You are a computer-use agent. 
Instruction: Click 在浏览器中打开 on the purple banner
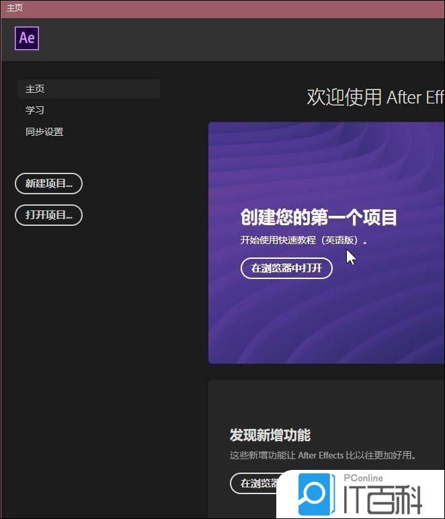click(x=286, y=268)
